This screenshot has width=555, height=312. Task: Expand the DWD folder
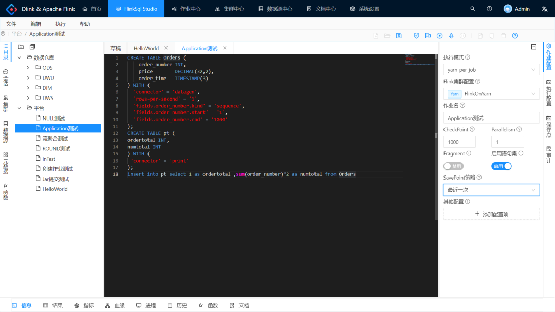click(28, 77)
